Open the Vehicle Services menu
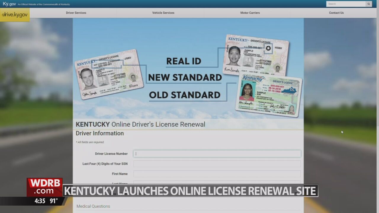The image size is (379, 213). [163, 13]
